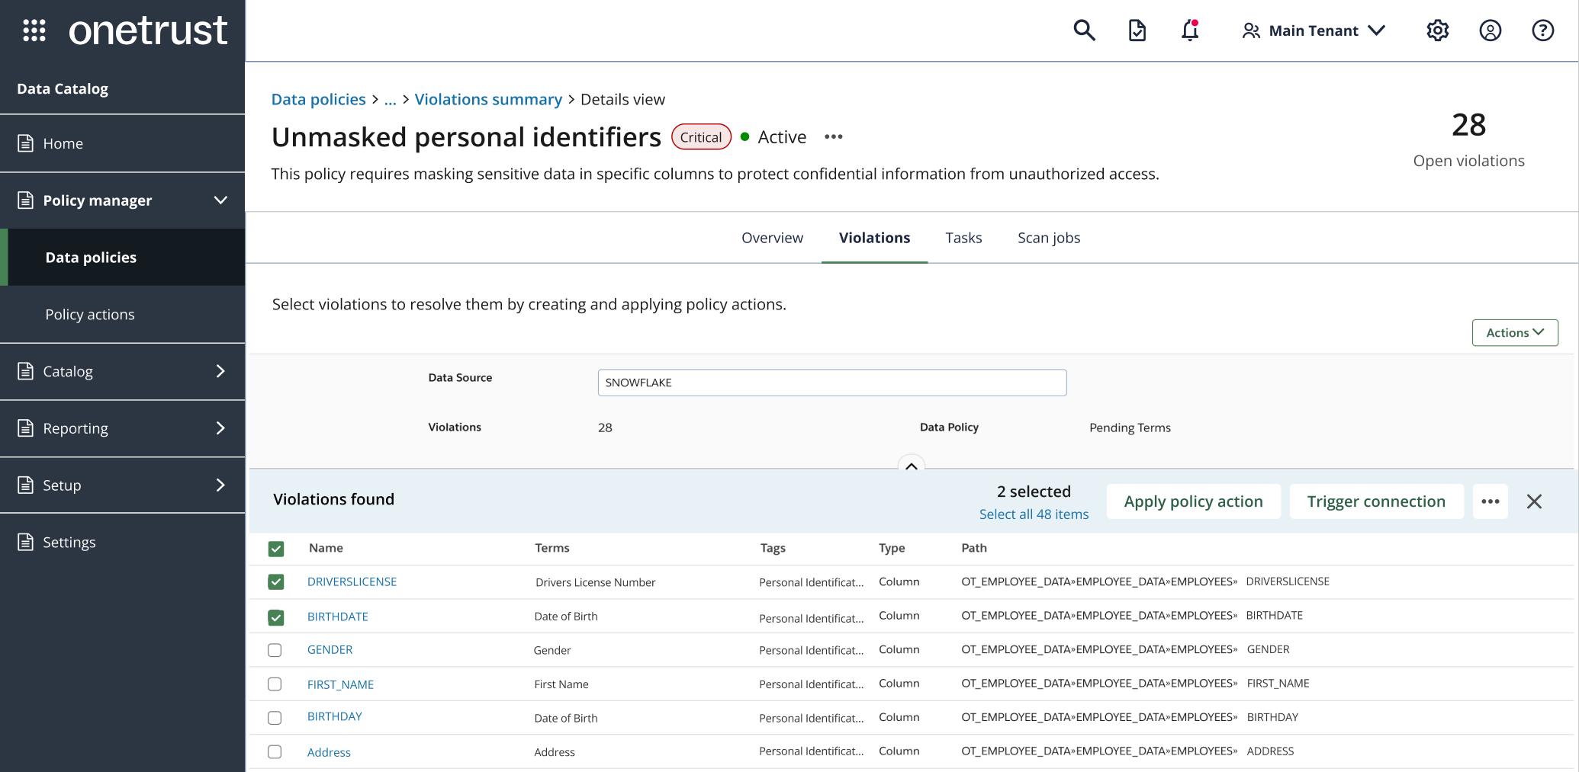Open the user account menu
Screen dimensions: 1579x772
click(x=1490, y=30)
